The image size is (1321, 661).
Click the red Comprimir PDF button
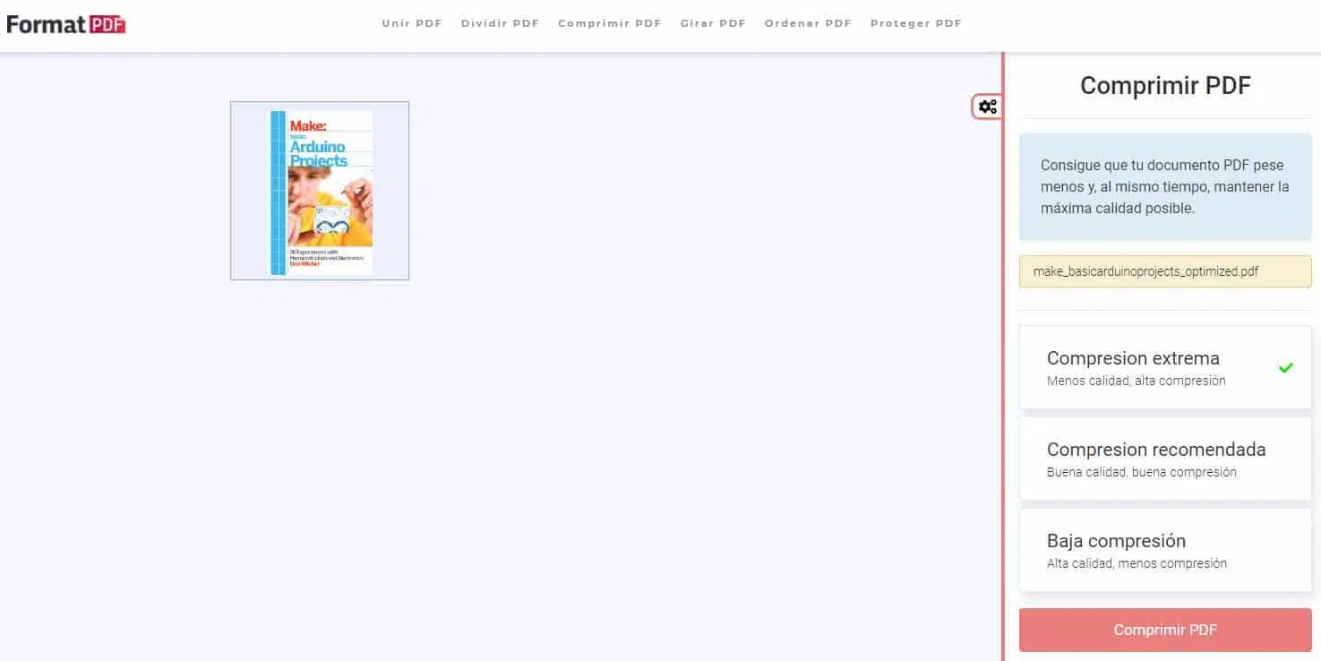[x=1165, y=630]
